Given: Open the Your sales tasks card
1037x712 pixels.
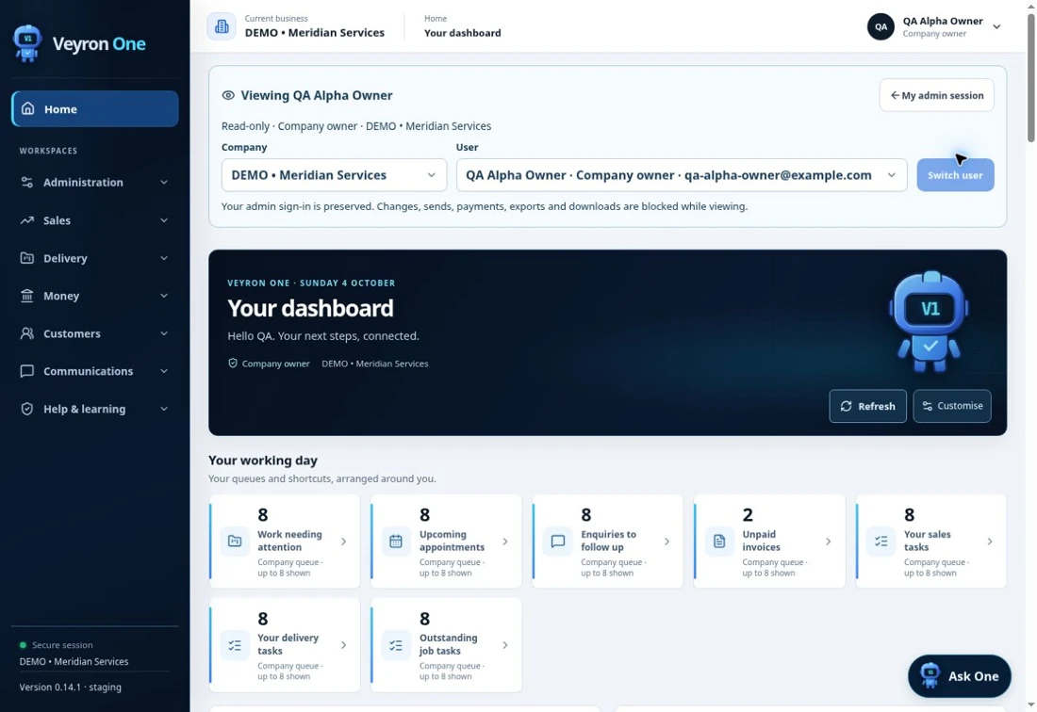Looking at the screenshot, I should [930, 542].
